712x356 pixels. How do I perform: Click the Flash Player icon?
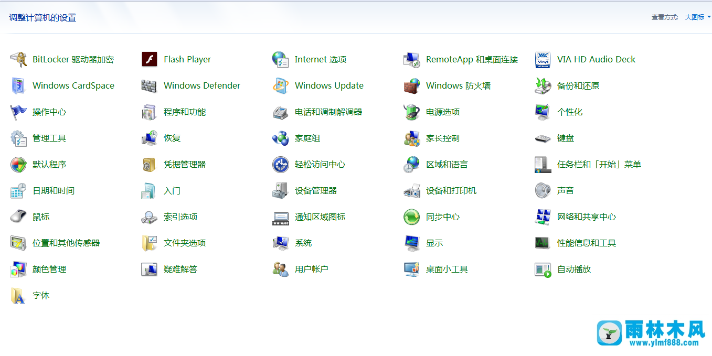(x=150, y=60)
